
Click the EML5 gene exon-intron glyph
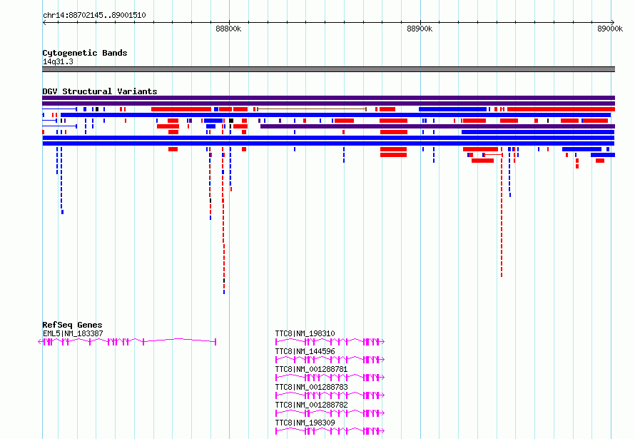click(x=127, y=342)
